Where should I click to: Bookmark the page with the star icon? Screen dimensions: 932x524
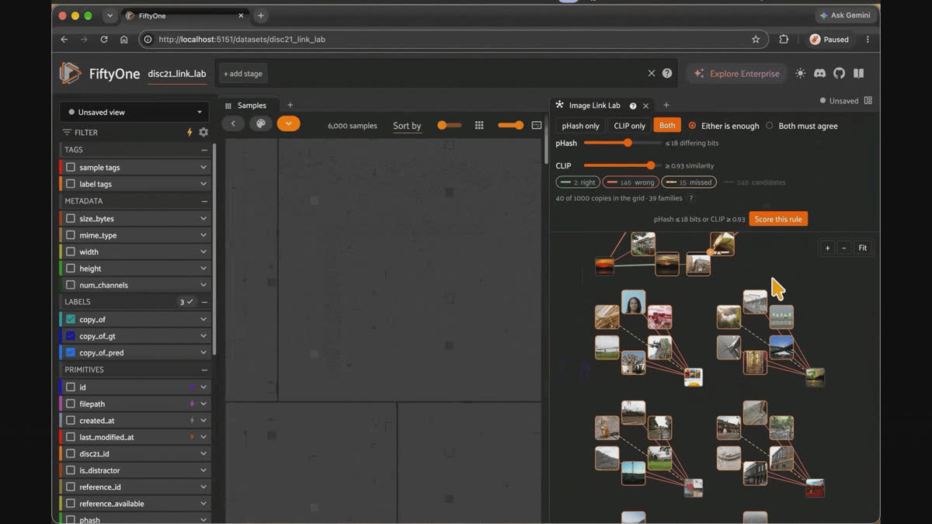coord(756,39)
